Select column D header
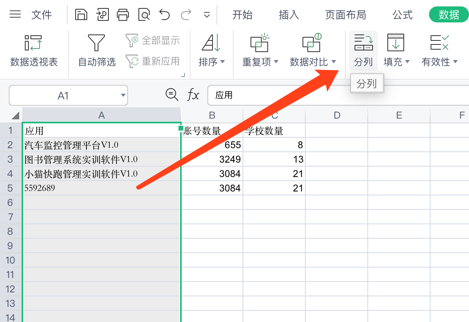 point(337,115)
